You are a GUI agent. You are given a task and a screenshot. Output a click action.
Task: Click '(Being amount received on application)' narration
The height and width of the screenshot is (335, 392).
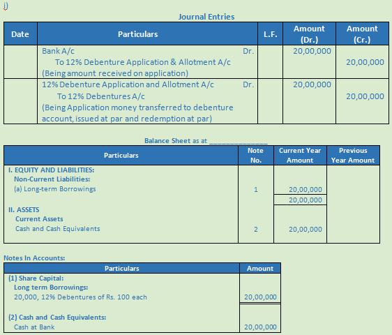click(115, 73)
